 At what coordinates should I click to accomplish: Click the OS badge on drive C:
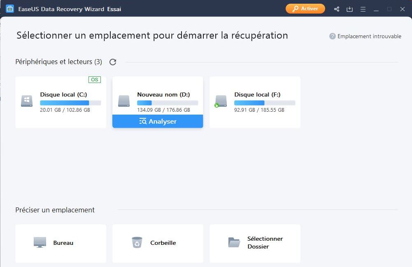click(x=95, y=79)
